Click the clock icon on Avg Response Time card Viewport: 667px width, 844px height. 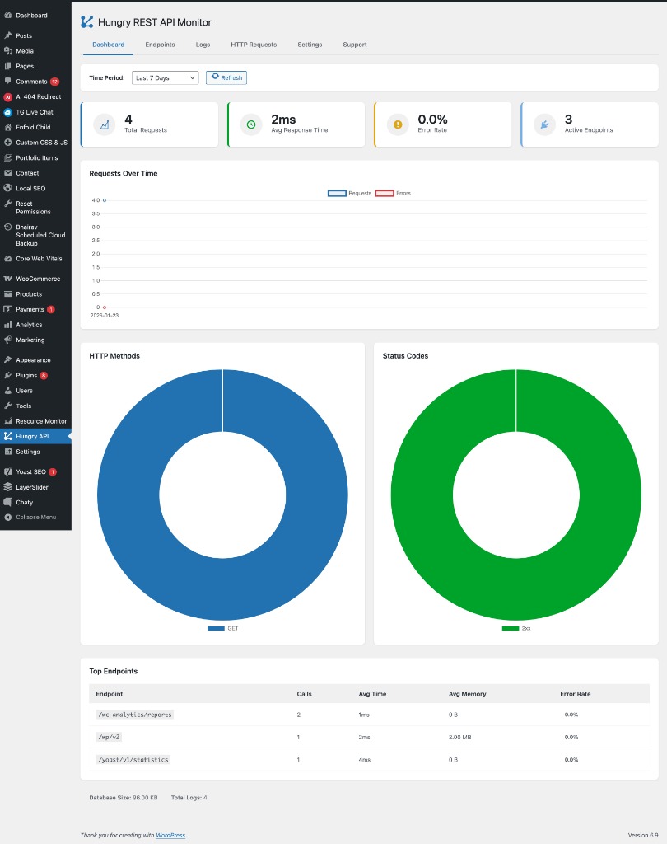coord(251,124)
